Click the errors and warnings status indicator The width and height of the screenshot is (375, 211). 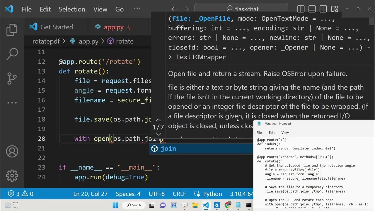[21, 194]
